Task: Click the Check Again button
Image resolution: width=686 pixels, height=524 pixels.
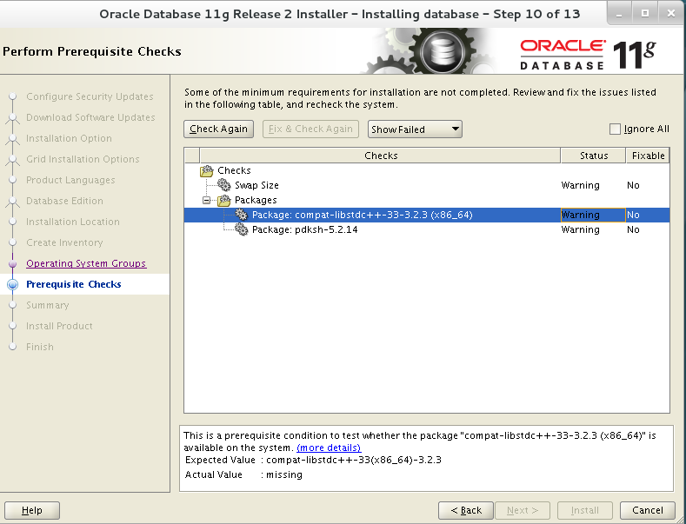Action: point(218,129)
